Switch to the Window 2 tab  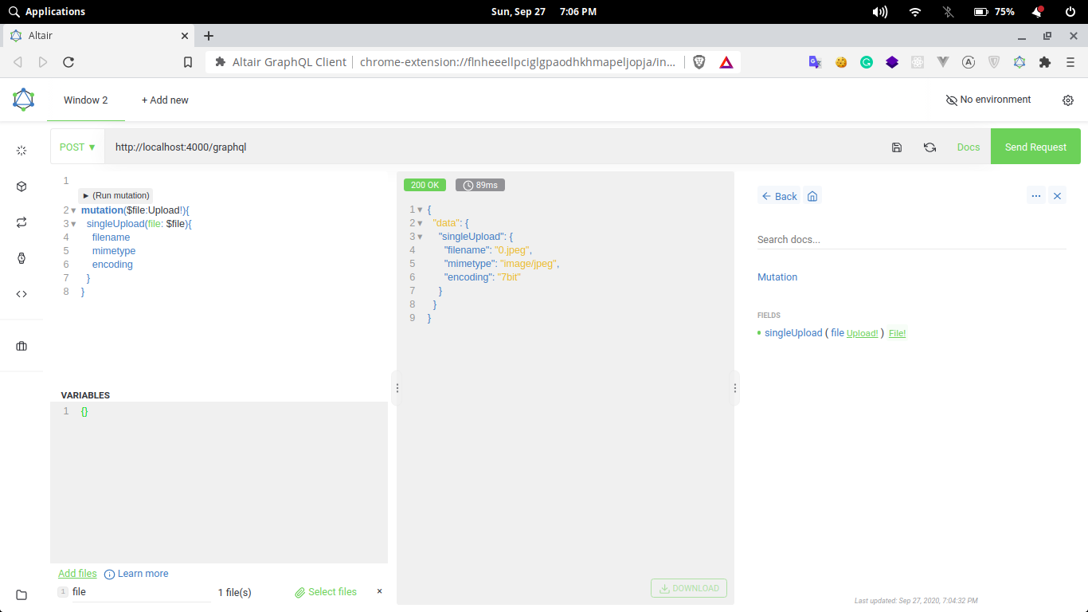coord(85,100)
